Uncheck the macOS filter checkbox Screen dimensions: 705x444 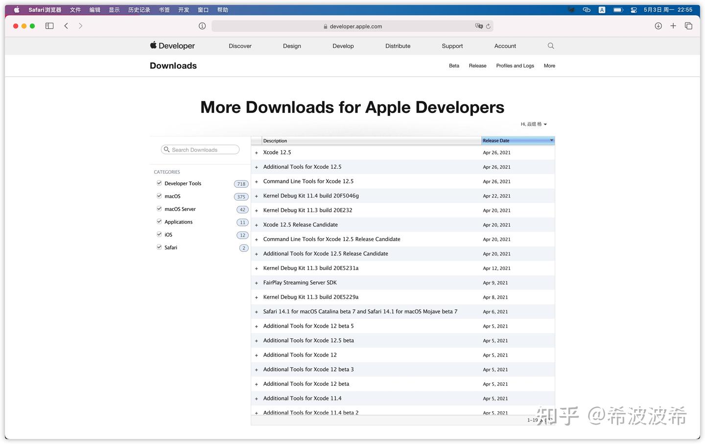click(159, 195)
